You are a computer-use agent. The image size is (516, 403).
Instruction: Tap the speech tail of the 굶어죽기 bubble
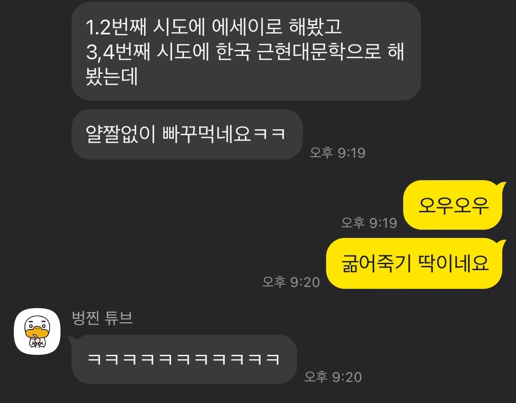point(502,244)
